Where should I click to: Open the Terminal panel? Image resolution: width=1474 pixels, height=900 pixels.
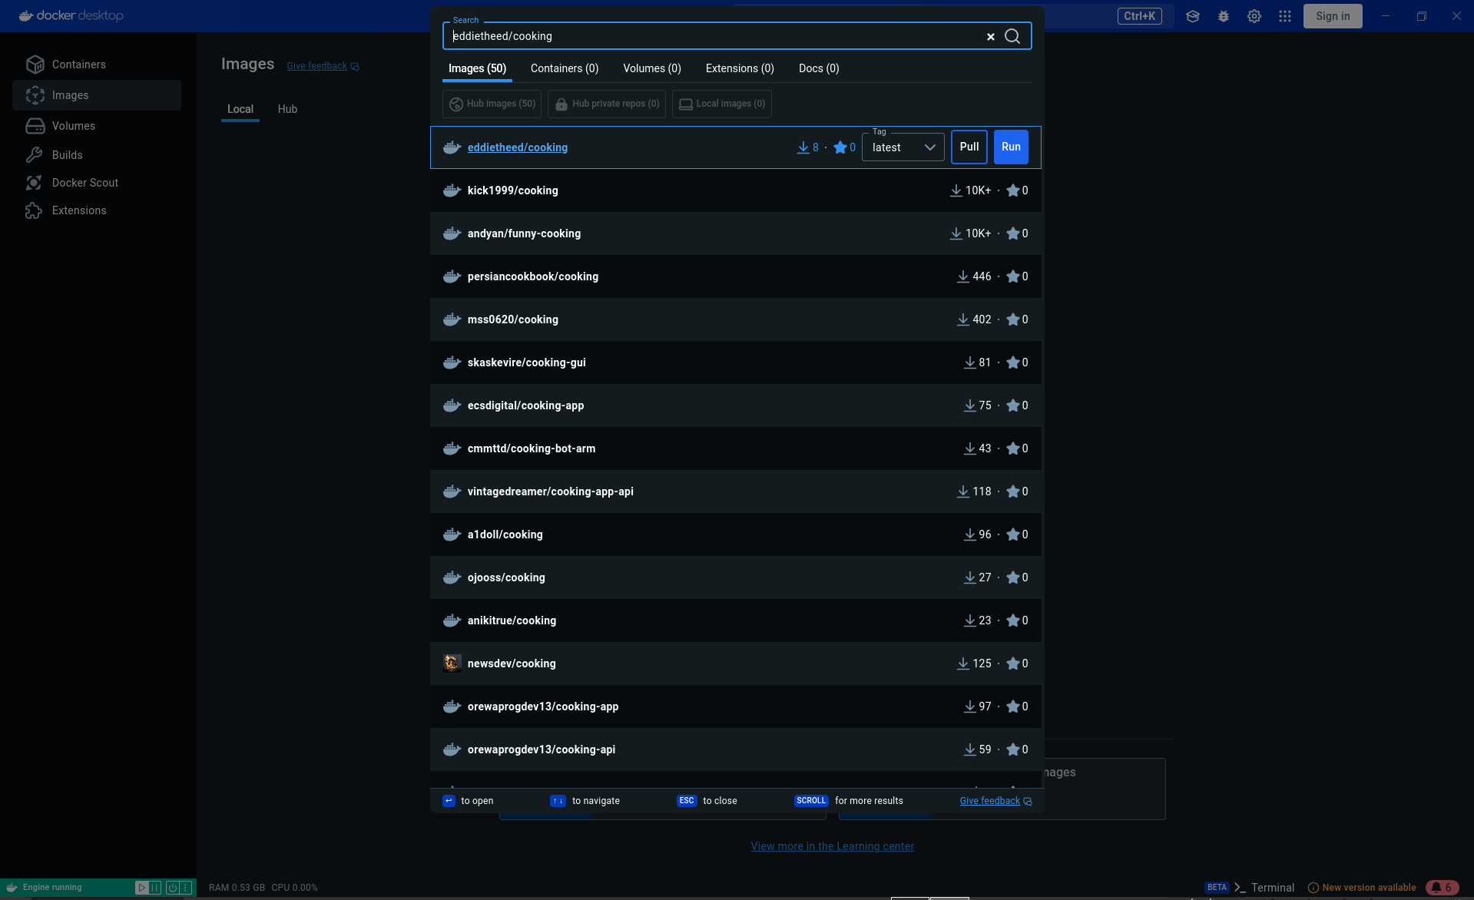1264,888
